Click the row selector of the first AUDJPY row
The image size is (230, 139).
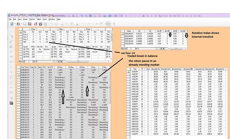pyautogui.click(x=128, y=72)
